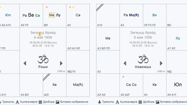Click the airplane Транзиты icon under Навамша
Screen dimensions: 187x105
99,102
